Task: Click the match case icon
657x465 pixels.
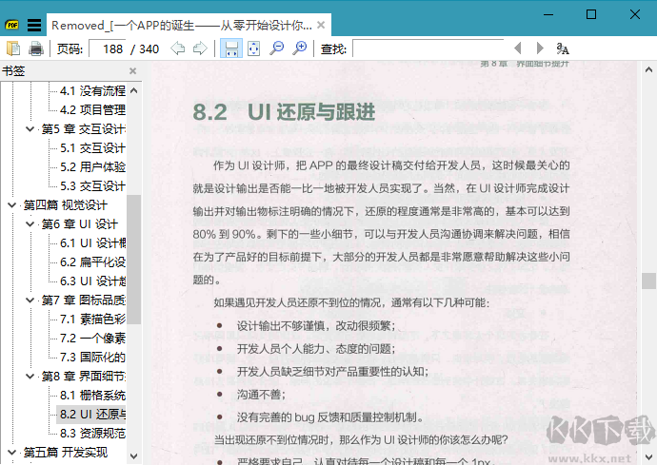Action: click(563, 48)
